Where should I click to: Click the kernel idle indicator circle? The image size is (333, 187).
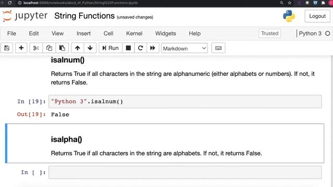(x=327, y=33)
